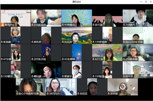This screenshot has height=101, width=153.
Task: Click muted mic icon beside 34闫丹丹
Action: pos(48,94)
